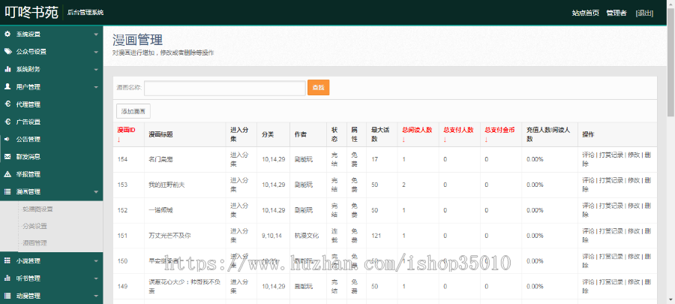The image size is (675, 304).
Task: Click comic title 名门枭宠
Action: 160,159
